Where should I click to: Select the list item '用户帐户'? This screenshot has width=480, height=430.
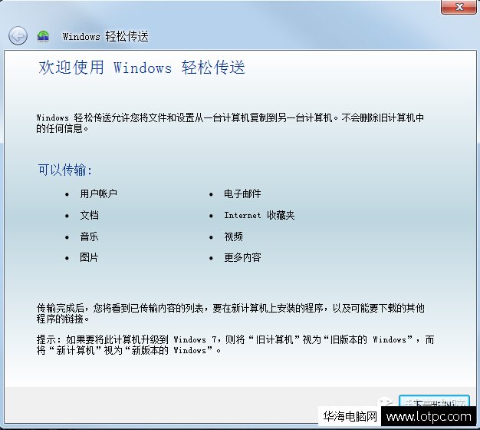[99, 193]
